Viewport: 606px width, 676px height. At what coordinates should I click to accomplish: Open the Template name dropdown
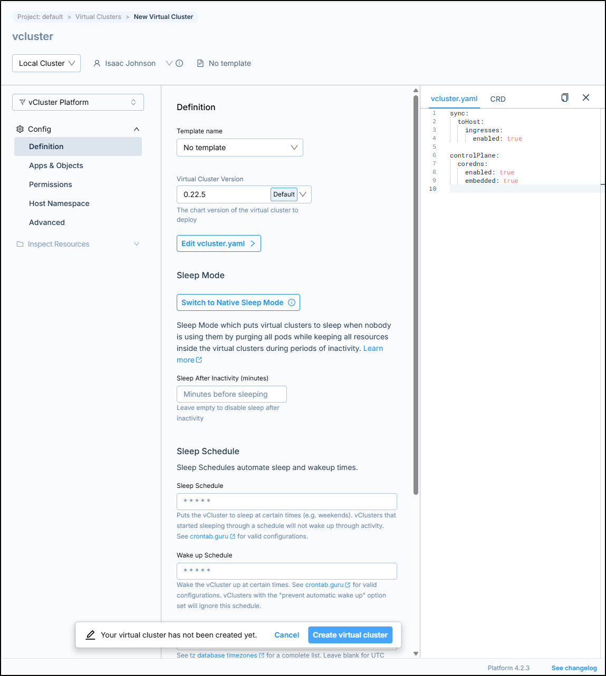point(240,148)
